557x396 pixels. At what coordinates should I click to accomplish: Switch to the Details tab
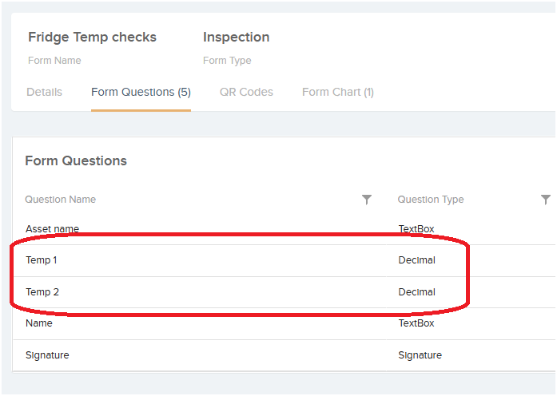tap(45, 92)
